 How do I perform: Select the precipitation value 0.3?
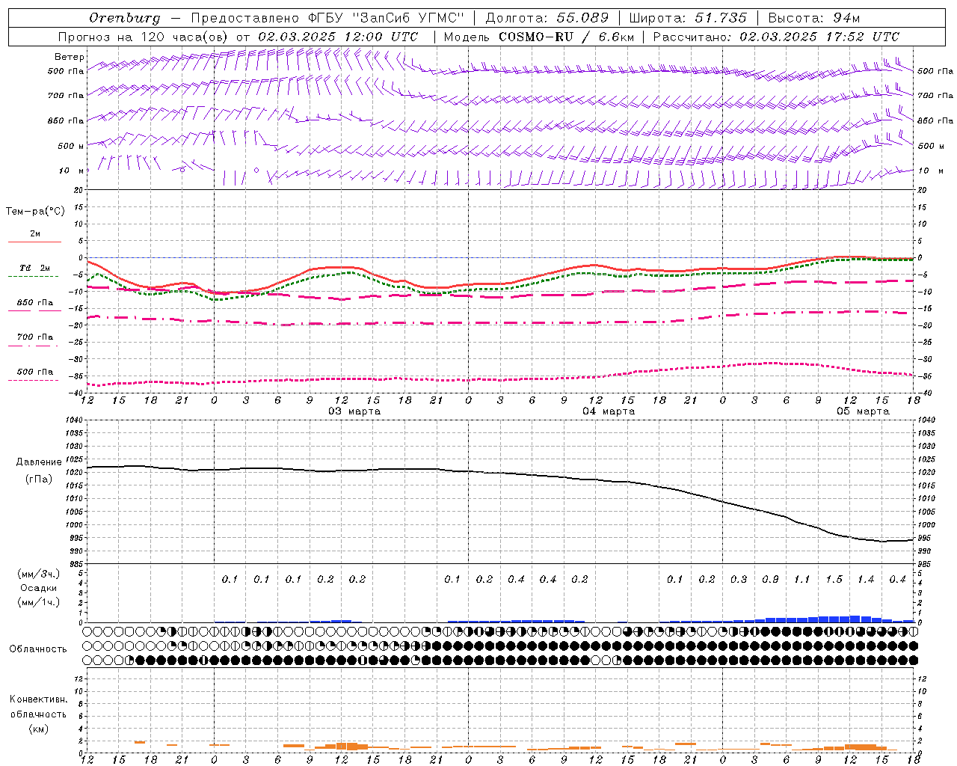pos(739,579)
